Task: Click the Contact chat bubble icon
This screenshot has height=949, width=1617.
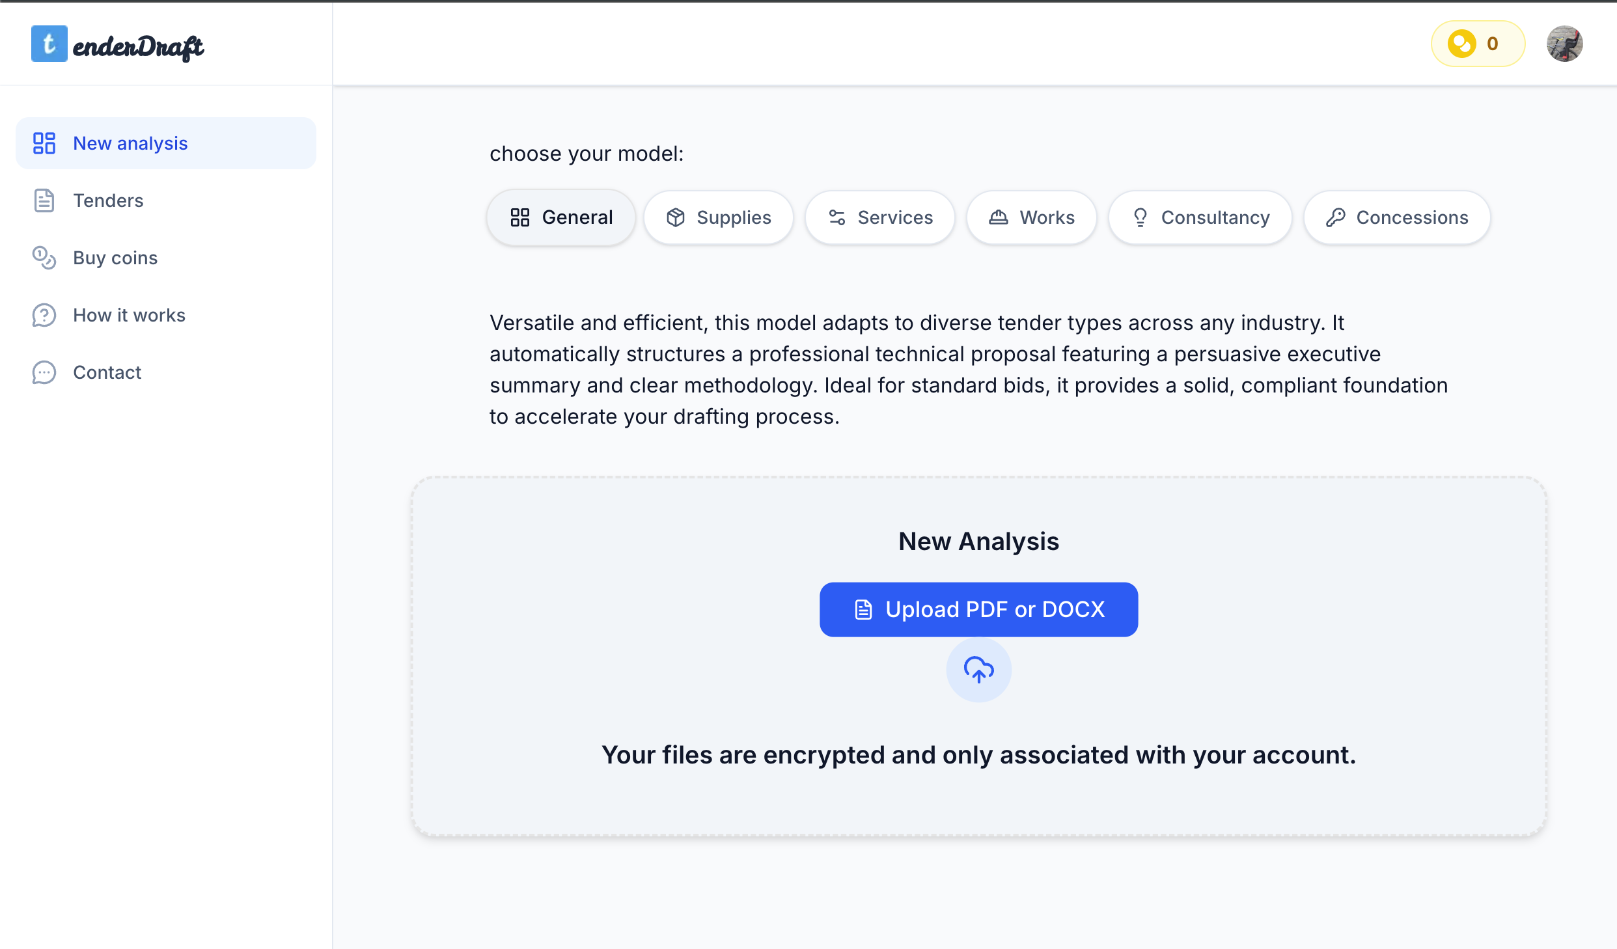Action: tap(44, 372)
